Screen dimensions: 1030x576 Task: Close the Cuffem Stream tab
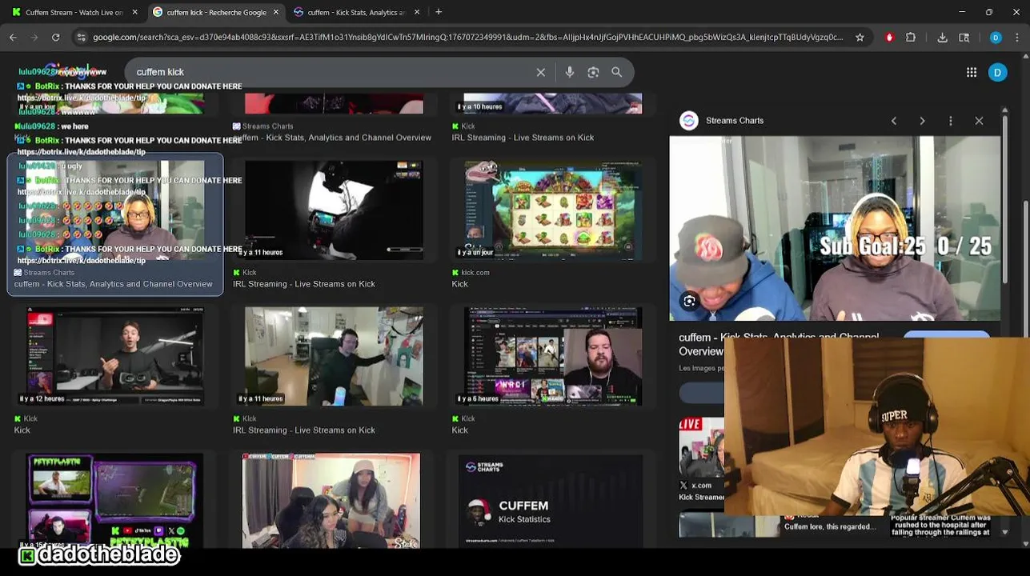coord(134,12)
